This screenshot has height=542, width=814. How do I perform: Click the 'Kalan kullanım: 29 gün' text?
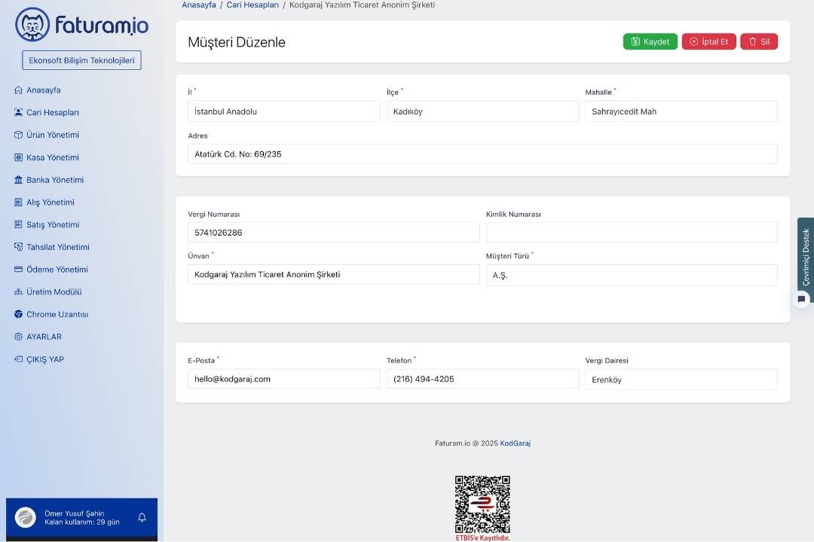[x=82, y=522]
